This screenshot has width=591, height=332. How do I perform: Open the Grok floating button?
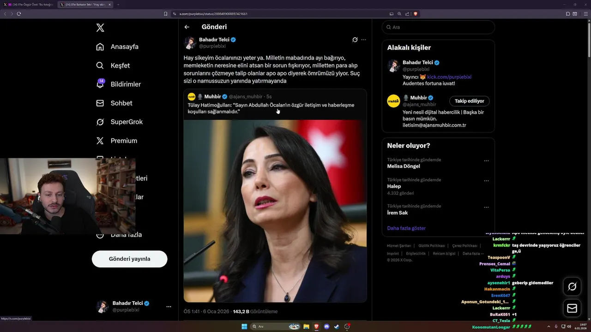click(x=572, y=287)
